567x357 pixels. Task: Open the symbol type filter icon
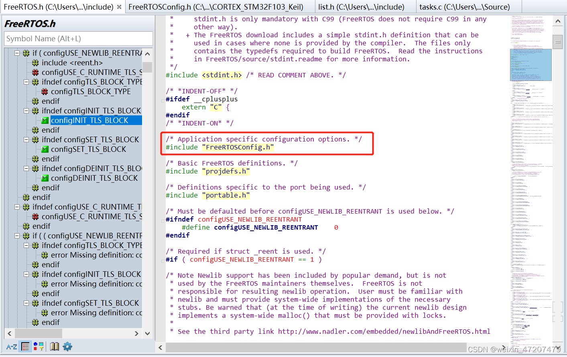(39, 347)
